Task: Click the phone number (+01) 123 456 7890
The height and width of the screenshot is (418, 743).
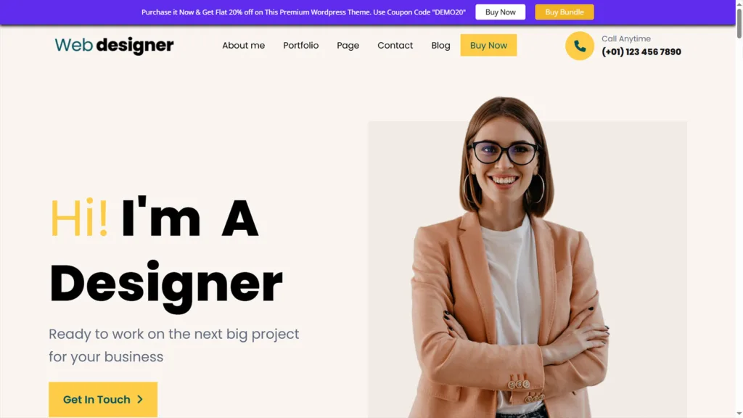Action: coord(641,52)
